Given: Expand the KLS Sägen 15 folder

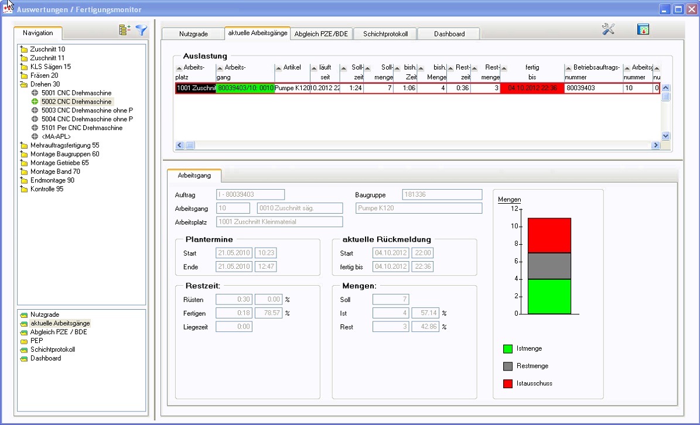Looking at the screenshot, I should tap(24, 67).
